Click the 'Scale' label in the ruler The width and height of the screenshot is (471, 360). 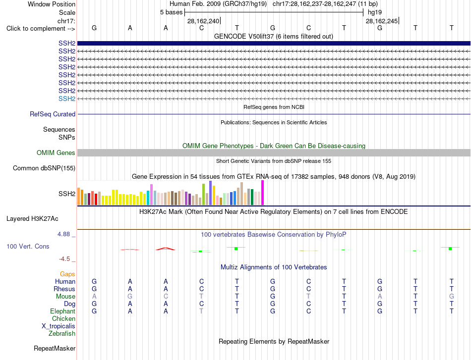click(67, 12)
